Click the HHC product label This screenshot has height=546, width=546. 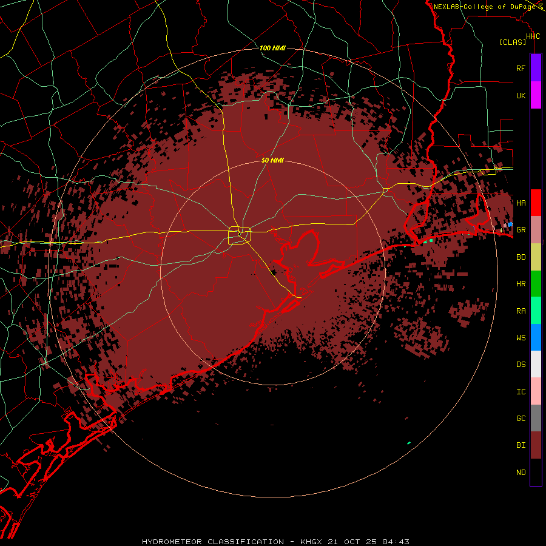point(533,36)
